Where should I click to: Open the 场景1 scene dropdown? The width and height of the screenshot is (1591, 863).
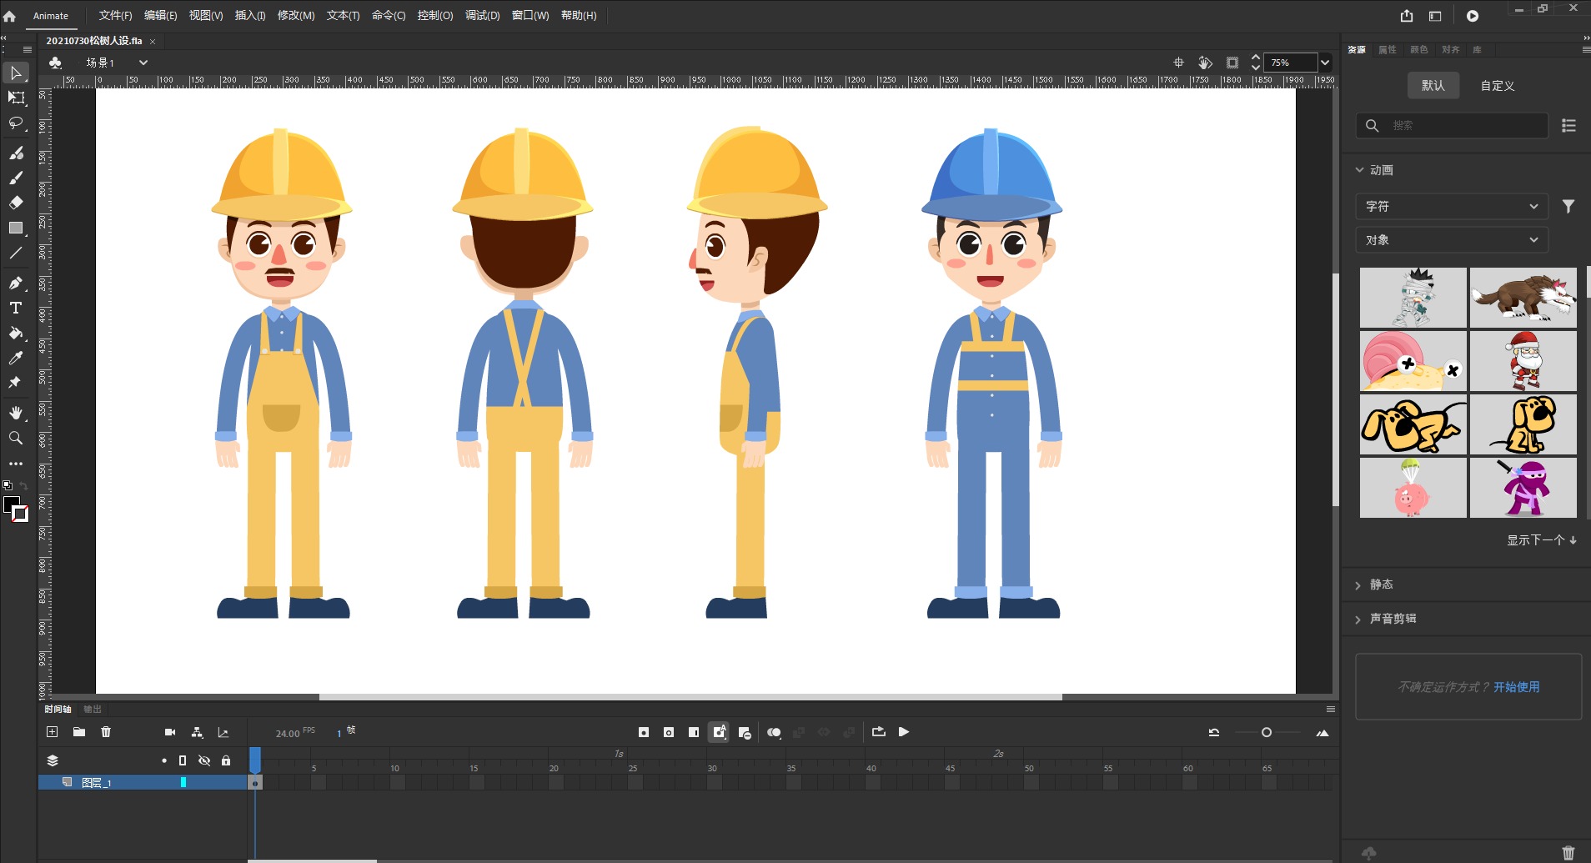pyautogui.click(x=143, y=63)
